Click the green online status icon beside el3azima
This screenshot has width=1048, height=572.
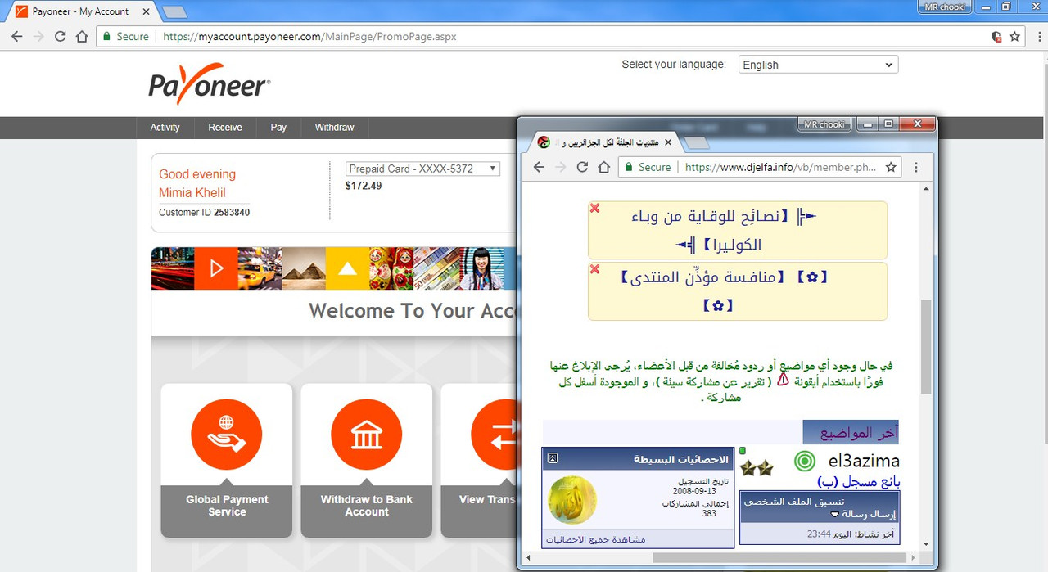(x=805, y=462)
